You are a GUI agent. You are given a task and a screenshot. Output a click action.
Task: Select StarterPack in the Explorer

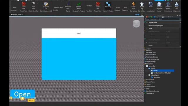click(x=150, y=80)
